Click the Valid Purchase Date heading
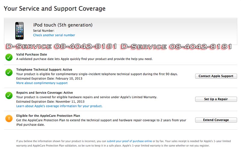Image resolution: width=241 pixels, height=152 pixels. point(32,55)
